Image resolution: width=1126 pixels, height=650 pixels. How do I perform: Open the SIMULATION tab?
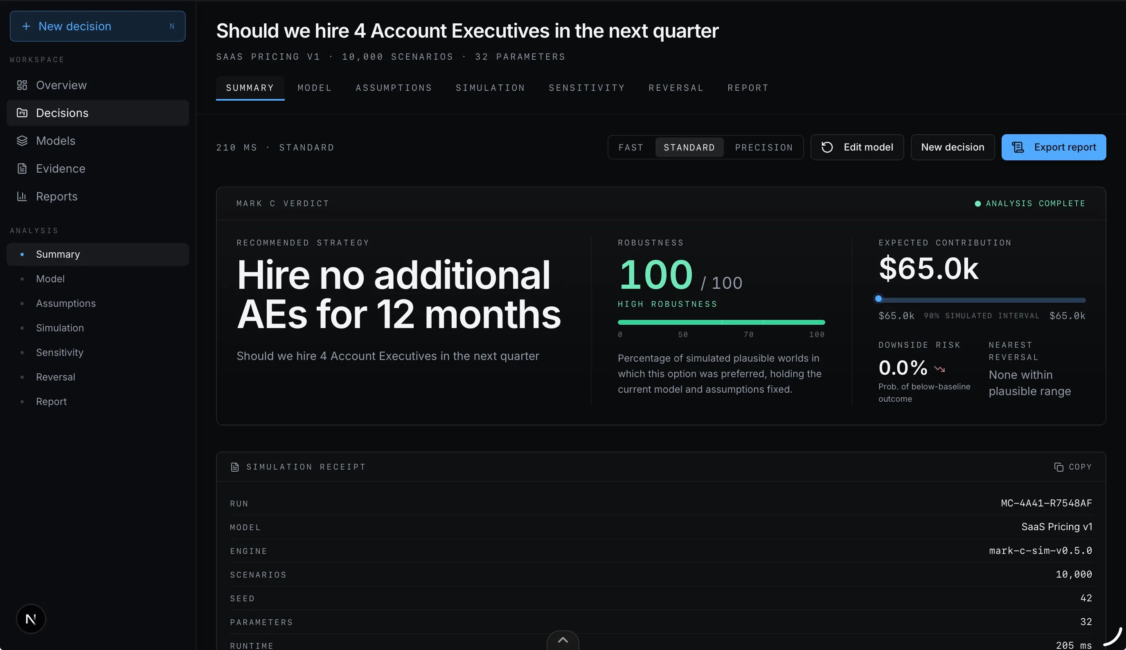[490, 88]
